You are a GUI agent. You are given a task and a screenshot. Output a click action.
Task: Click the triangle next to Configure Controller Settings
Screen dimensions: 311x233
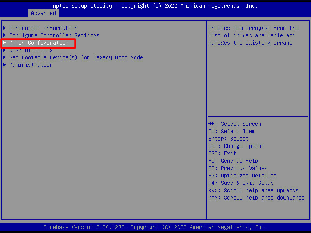[x=5, y=35]
